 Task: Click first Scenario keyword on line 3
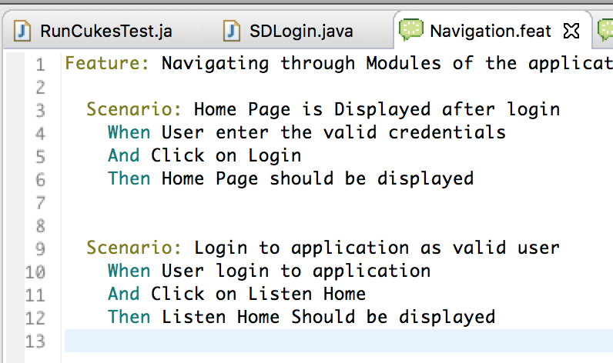pos(134,109)
